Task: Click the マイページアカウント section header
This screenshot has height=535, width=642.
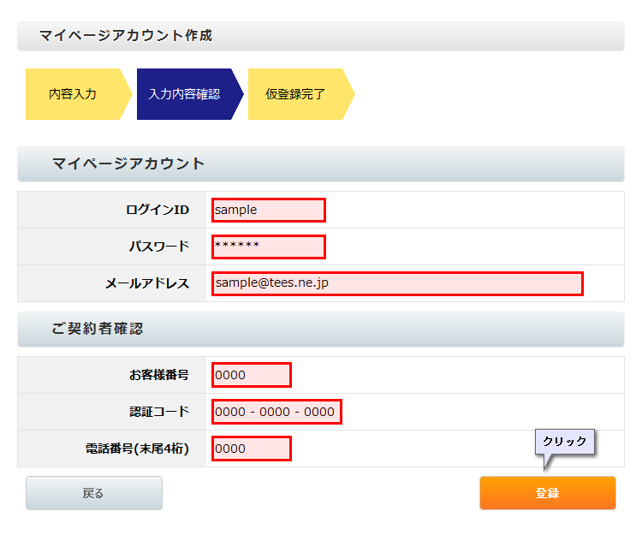Action: (x=128, y=163)
